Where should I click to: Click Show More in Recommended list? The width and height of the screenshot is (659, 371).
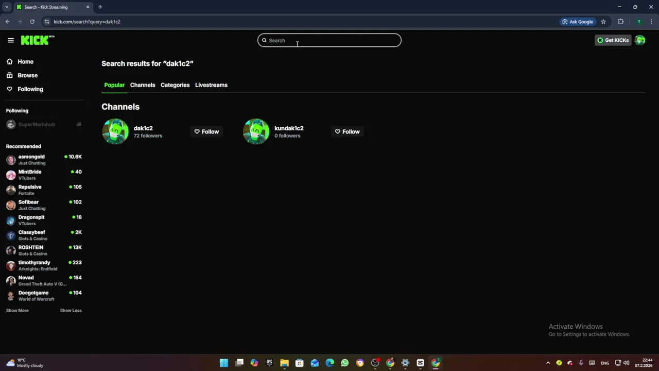coord(17,311)
